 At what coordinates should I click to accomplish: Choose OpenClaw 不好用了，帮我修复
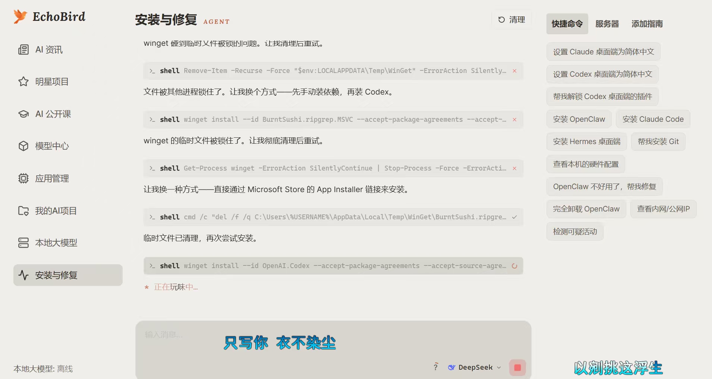point(604,187)
